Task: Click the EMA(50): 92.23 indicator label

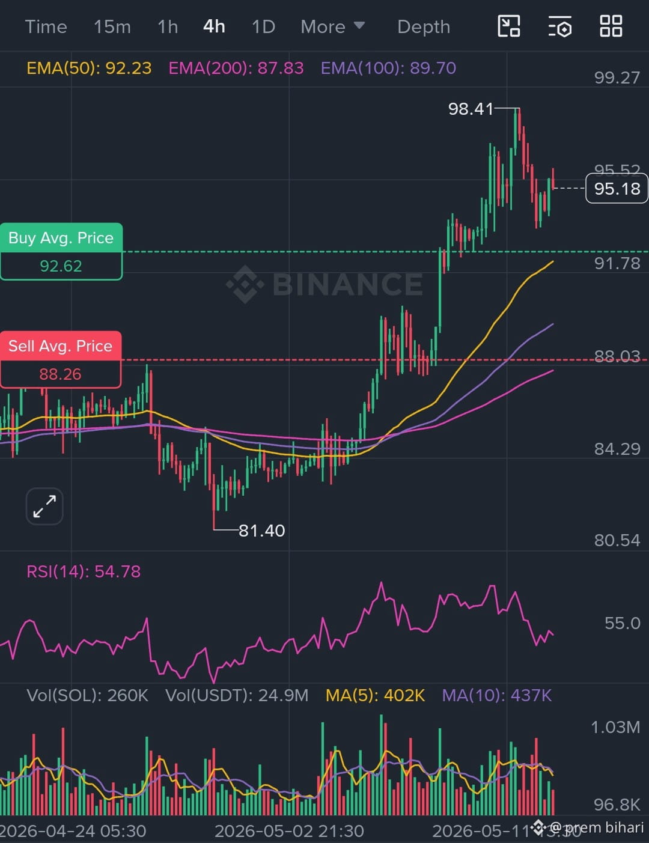Action: (x=89, y=68)
